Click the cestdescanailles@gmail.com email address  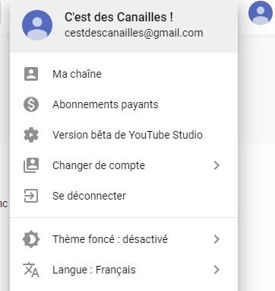pos(134,34)
